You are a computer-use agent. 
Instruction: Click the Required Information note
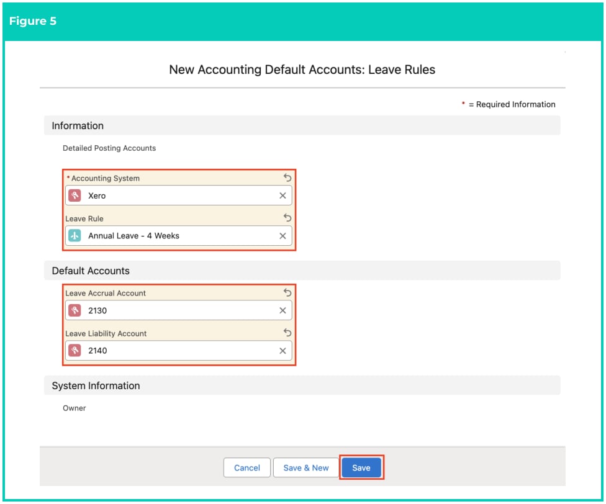509,104
